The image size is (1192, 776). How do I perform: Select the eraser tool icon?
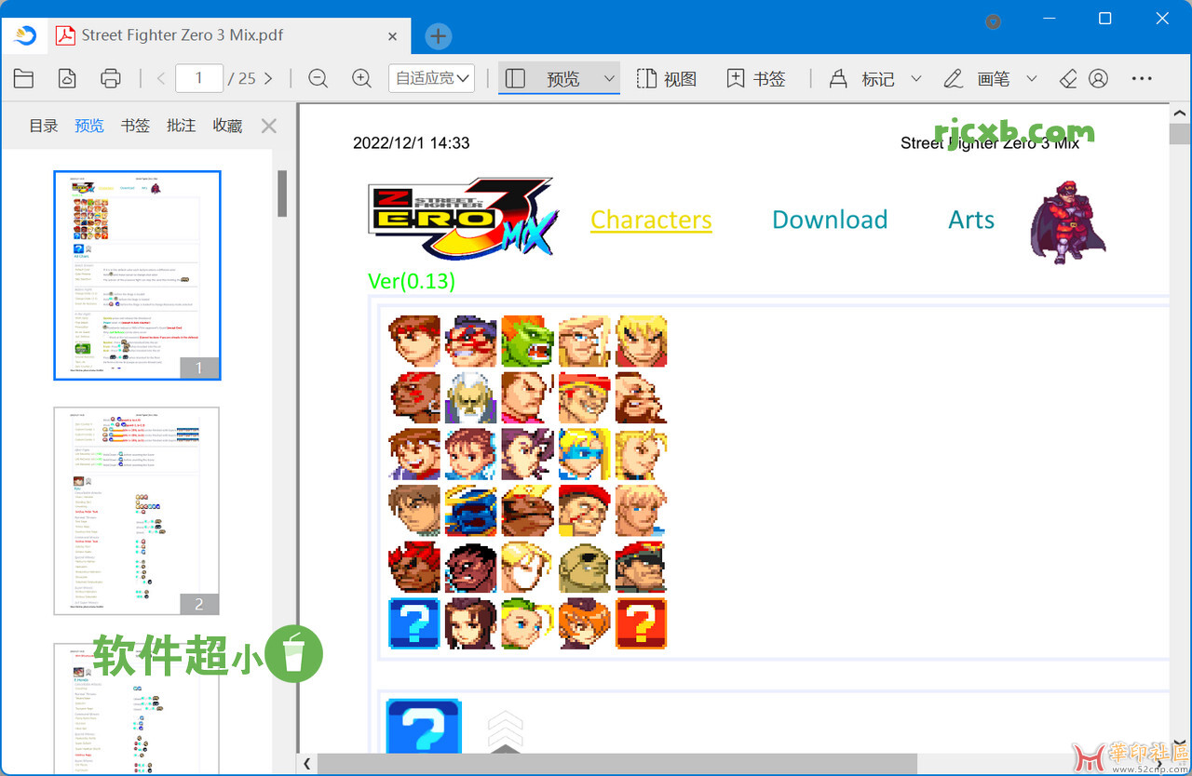point(1068,79)
